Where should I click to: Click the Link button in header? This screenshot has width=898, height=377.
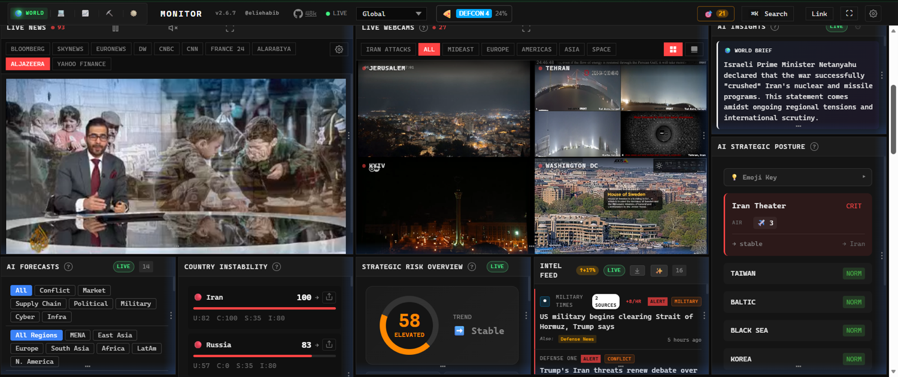[819, 14]
